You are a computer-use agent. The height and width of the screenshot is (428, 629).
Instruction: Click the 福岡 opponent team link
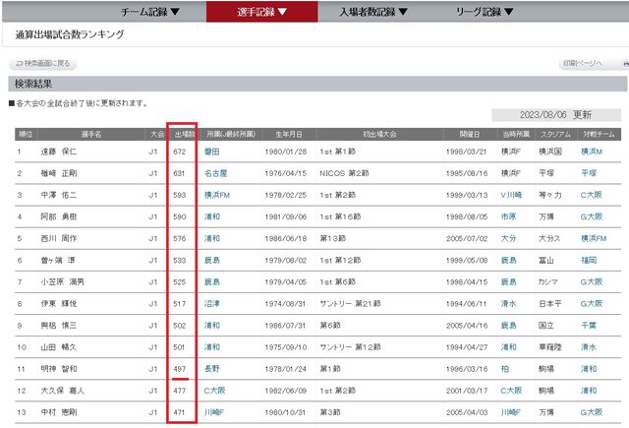point(588,261)
